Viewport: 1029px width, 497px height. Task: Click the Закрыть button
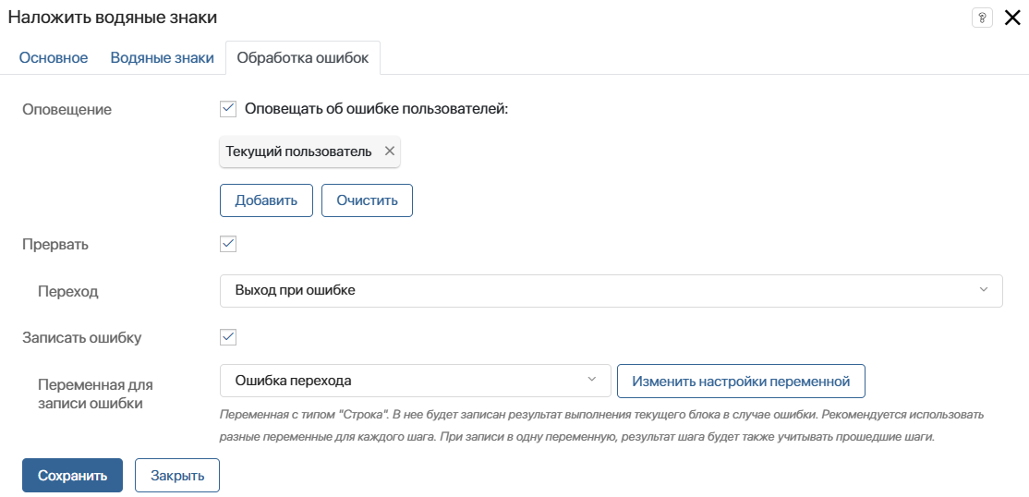point(177,476)
